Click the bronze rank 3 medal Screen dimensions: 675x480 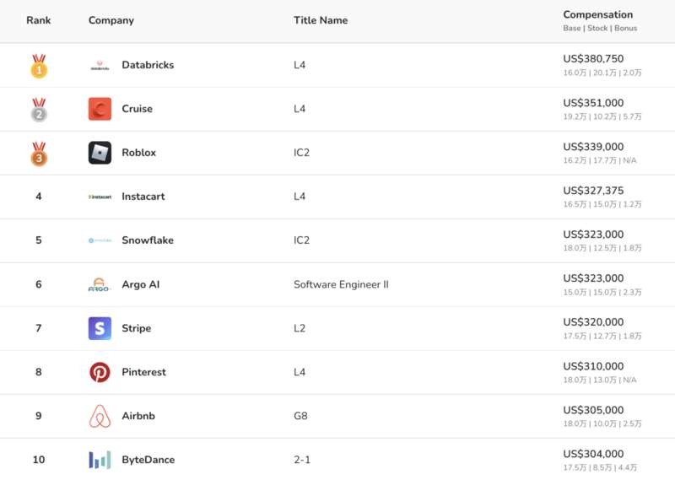pos(39,154)
